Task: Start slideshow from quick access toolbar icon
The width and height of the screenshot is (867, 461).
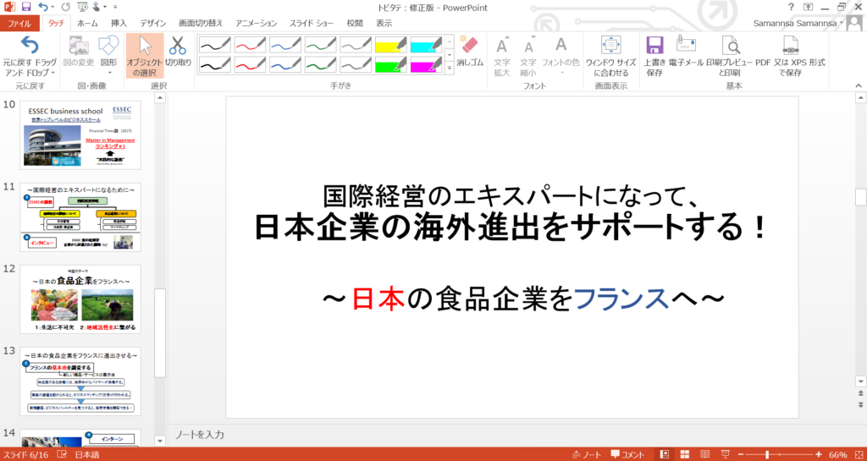Action: [83, 7]
